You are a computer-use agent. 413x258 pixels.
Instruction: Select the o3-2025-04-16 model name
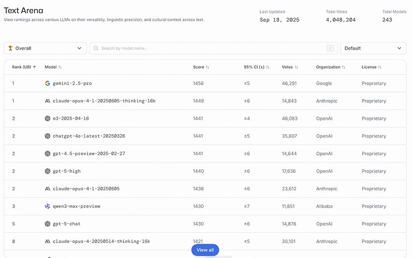pos(71,119)
